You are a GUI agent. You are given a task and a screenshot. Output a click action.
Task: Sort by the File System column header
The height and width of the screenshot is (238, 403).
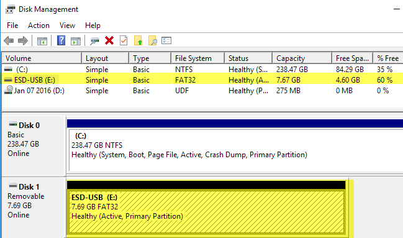pos(197,58)
